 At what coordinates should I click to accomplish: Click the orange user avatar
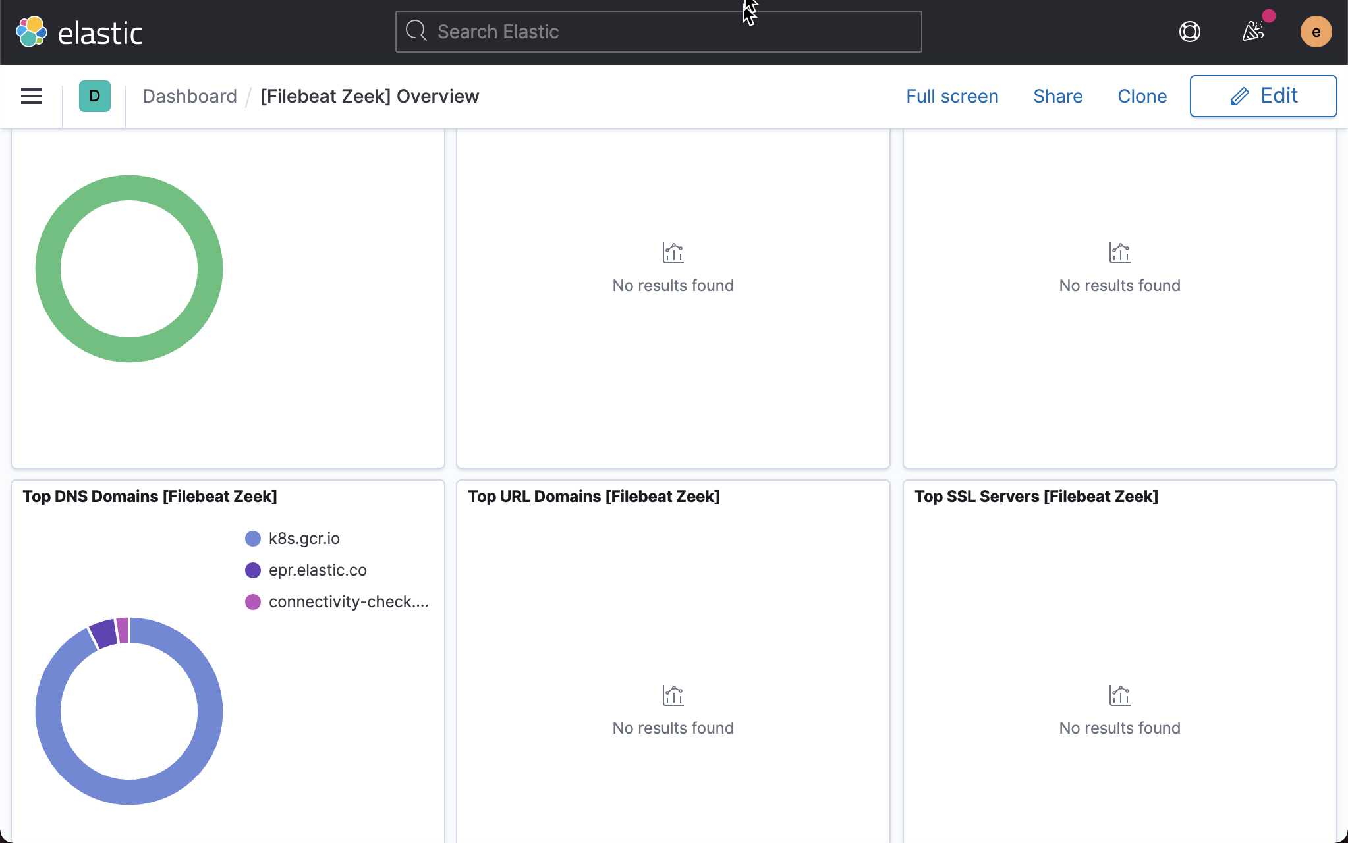[x=1314, y=31]
